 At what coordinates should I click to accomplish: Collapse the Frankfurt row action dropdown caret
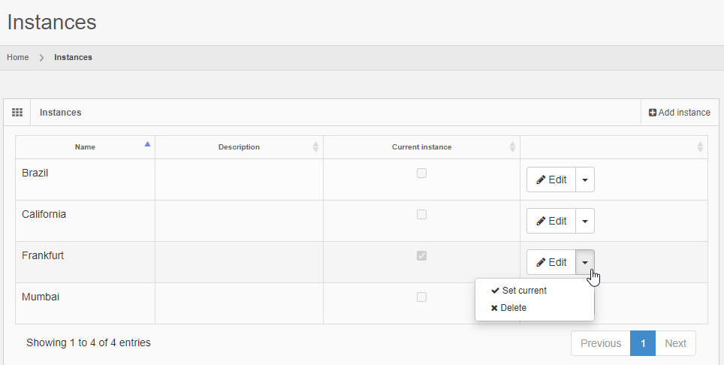coord(585,263)
